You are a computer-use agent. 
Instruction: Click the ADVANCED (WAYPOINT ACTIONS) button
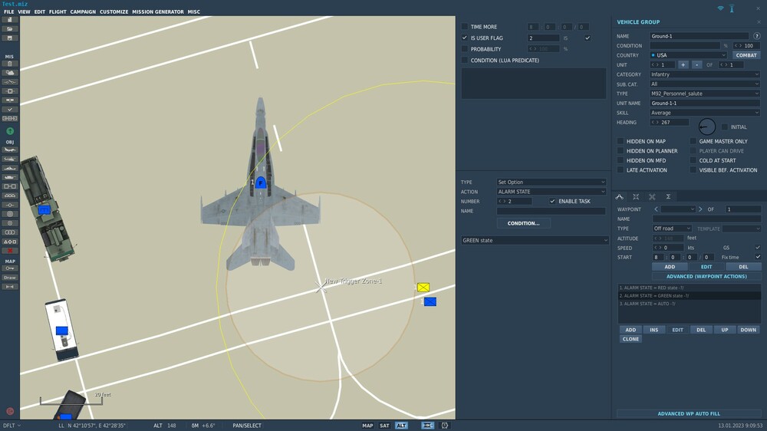706,276
